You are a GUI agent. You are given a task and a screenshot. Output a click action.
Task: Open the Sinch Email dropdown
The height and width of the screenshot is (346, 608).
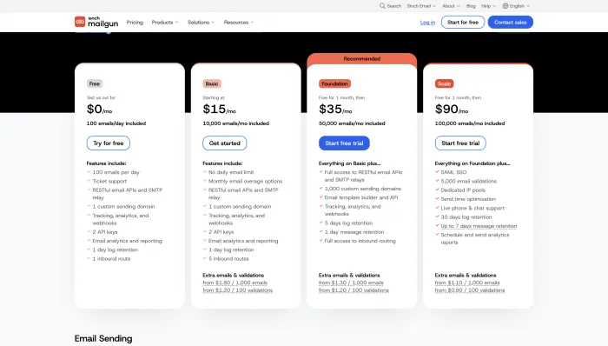point(421,6)
